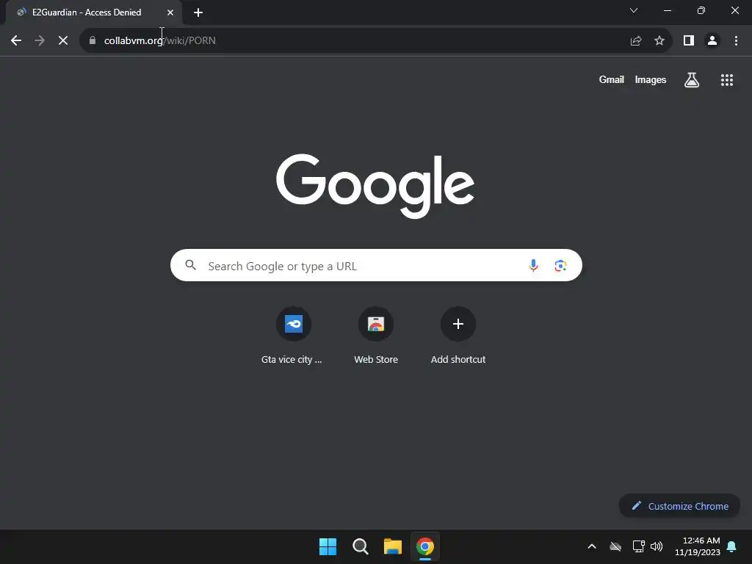Viewport: 752px width, 564px height.
Task: Open the volume speaker tray icon
Action: click(x=657, y=546)
